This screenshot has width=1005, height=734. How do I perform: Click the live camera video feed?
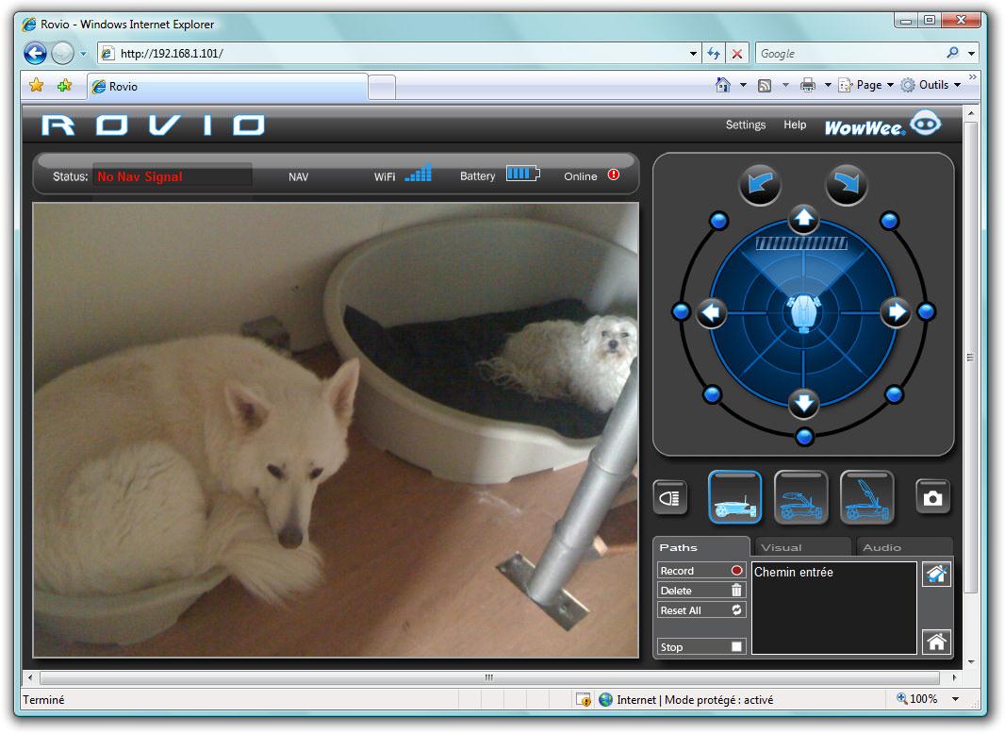pos(336,430)
